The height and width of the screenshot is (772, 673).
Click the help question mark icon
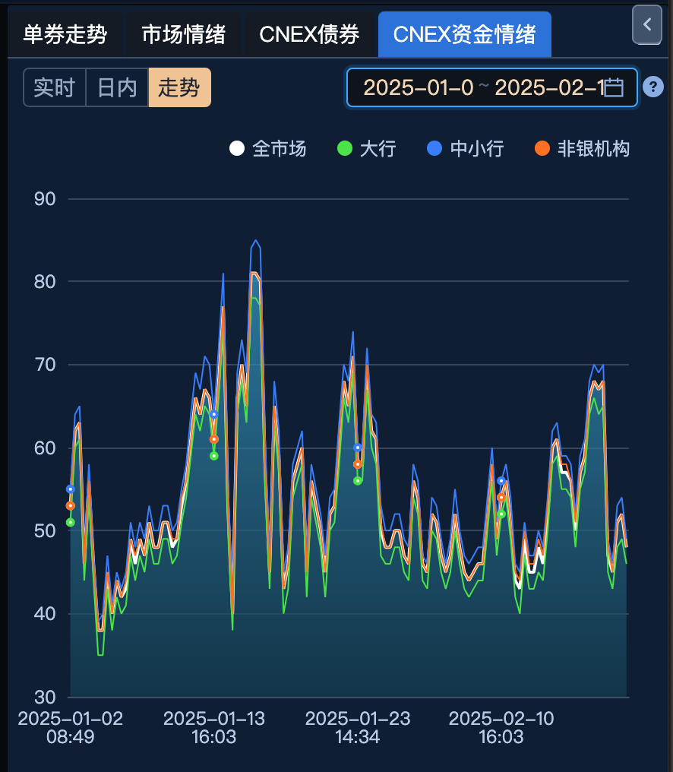[653, 87]
